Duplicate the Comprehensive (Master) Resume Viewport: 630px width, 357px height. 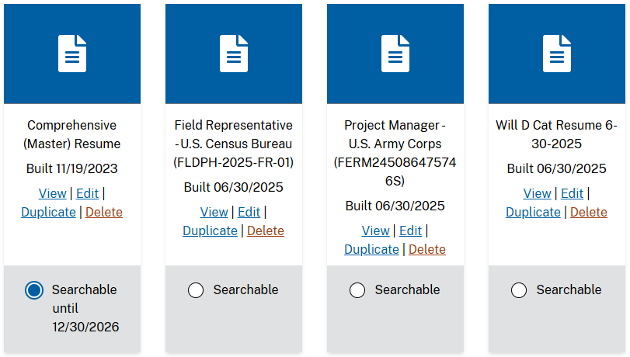click(48, 212)
